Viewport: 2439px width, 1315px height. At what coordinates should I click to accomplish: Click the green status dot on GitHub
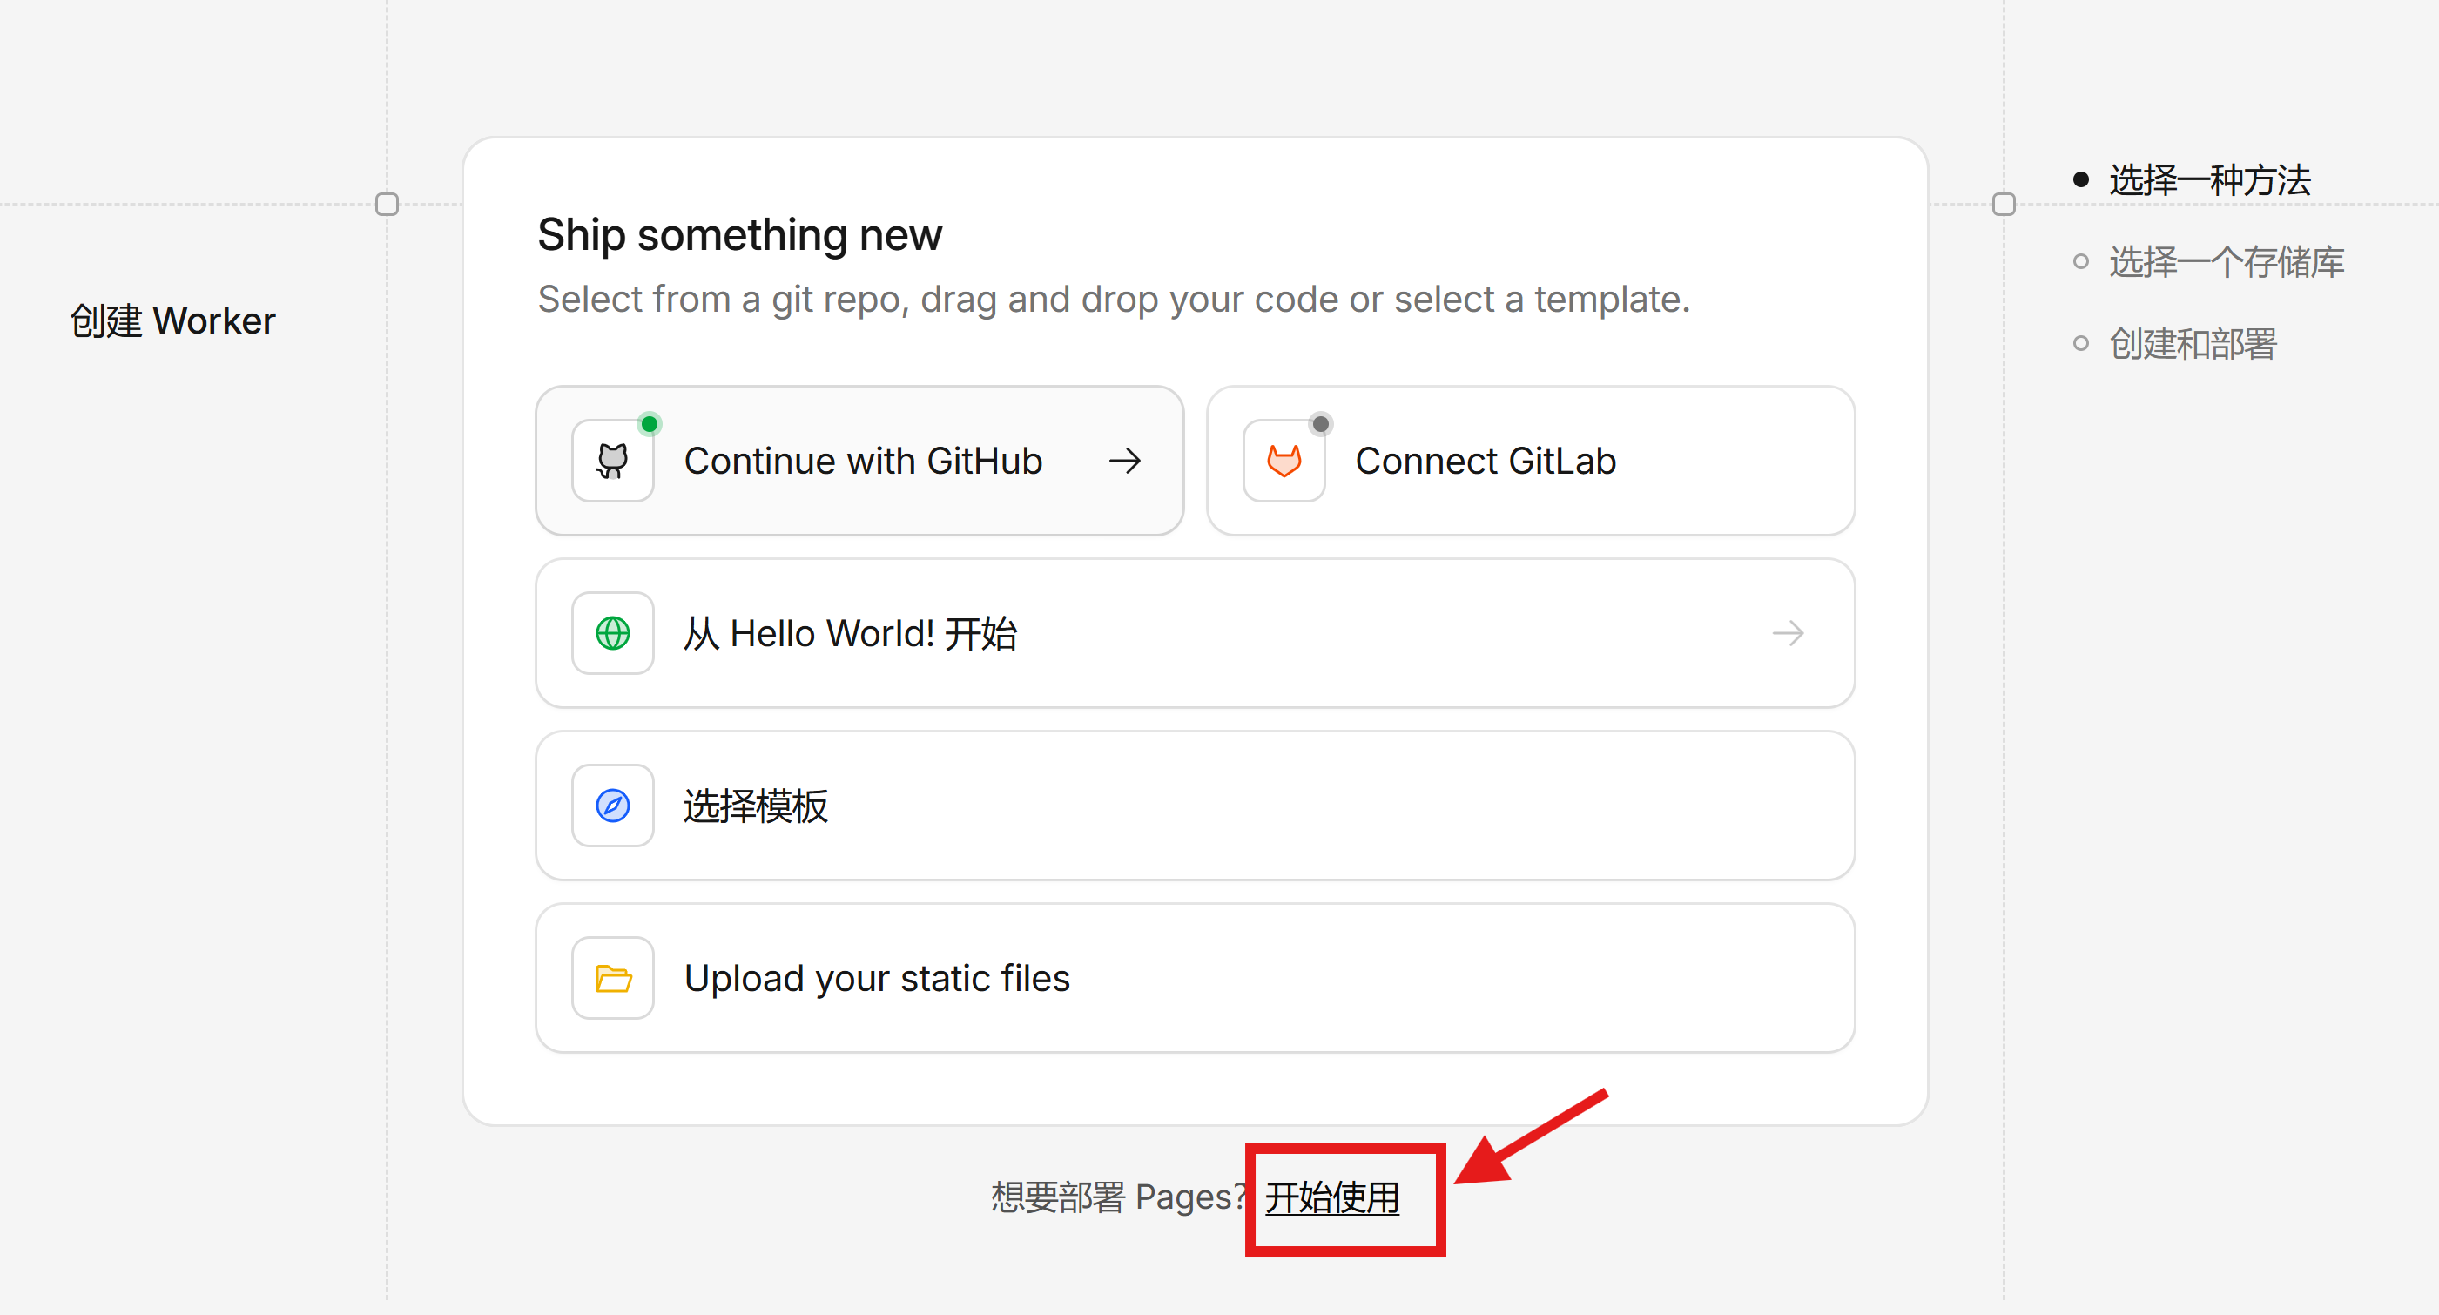tap(650, 424)
